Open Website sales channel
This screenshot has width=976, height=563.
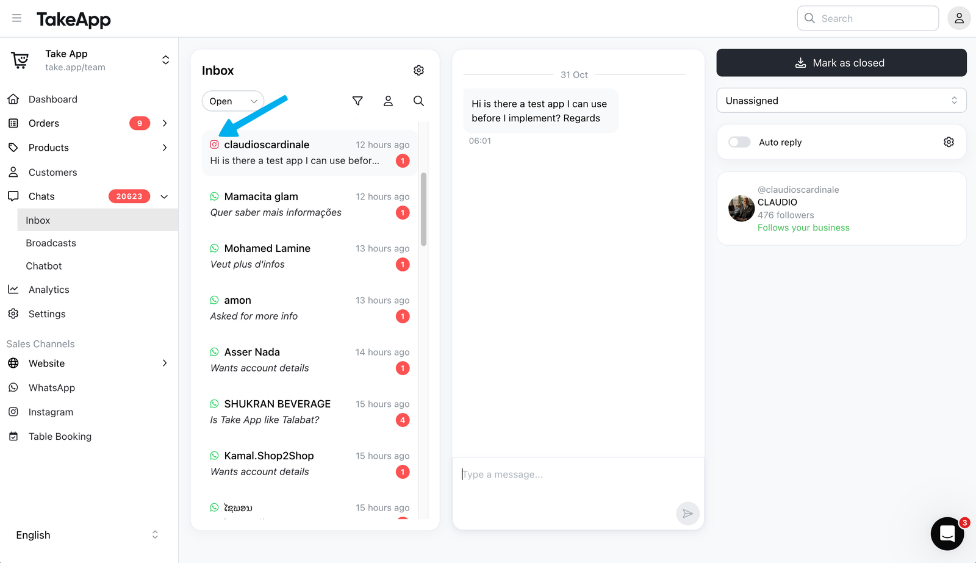coord(46,363)
